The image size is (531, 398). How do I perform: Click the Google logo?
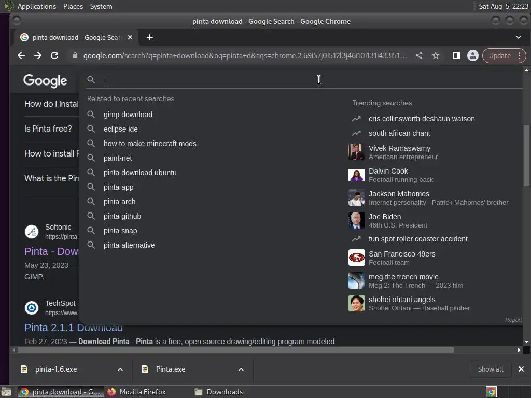pyautogui.click(x=45, y=81)
